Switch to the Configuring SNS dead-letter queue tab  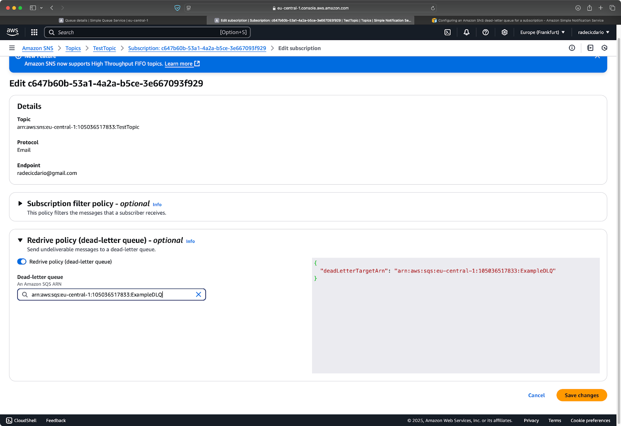pos(517,20)
